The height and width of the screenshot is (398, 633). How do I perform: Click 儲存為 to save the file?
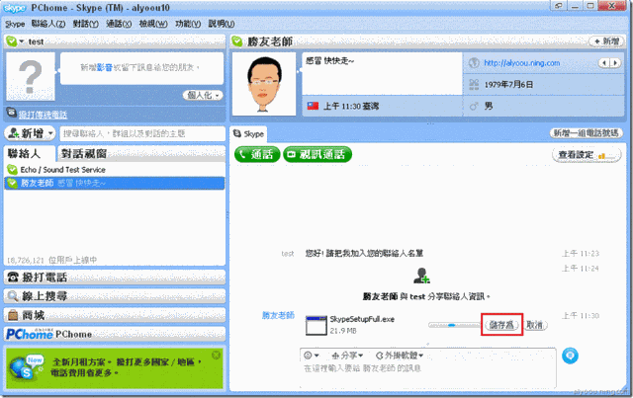(x=501, y=325)
